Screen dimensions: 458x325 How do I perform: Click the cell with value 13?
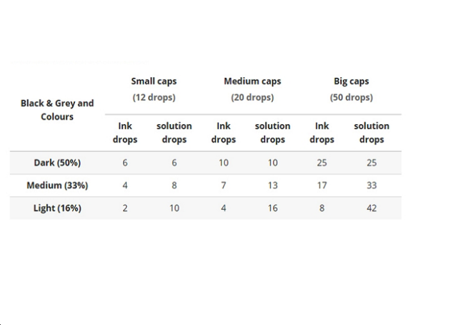point(272,186)
